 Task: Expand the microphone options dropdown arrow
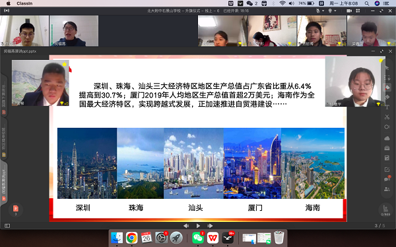coord(323,11)
